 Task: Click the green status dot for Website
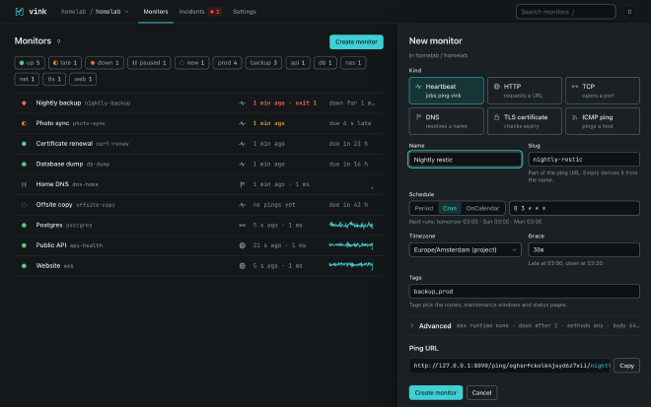(x=24, y=265)
